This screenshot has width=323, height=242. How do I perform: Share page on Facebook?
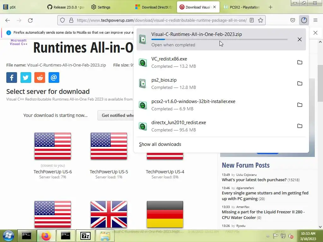click(12, 78)
